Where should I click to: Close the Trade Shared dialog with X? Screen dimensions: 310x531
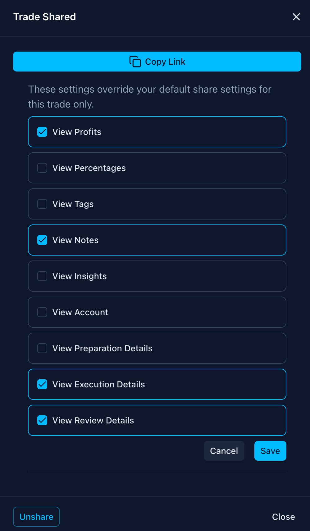(x=296, y=17)
